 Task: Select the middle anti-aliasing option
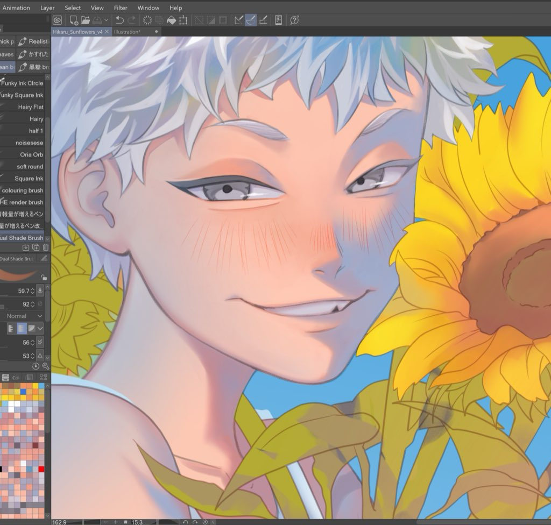coord(22,328)
